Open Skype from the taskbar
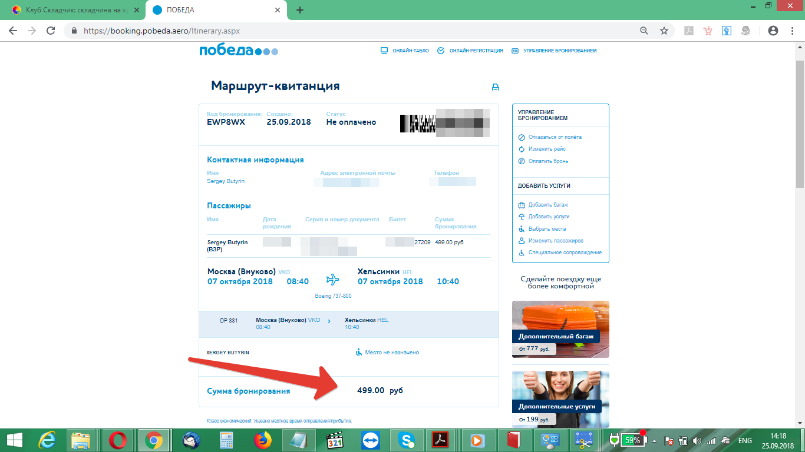The width and height of the screenshot is (805, 452). tap(407, 440)
